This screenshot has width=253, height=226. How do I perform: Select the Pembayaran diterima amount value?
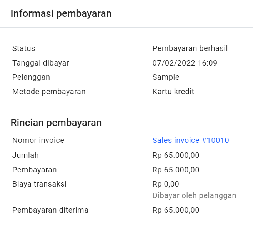point(176,210)
